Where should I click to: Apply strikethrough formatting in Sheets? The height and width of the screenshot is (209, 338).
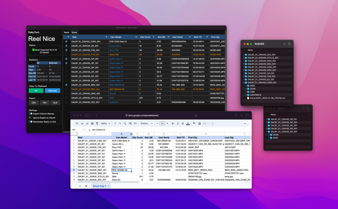coord(183,123)
